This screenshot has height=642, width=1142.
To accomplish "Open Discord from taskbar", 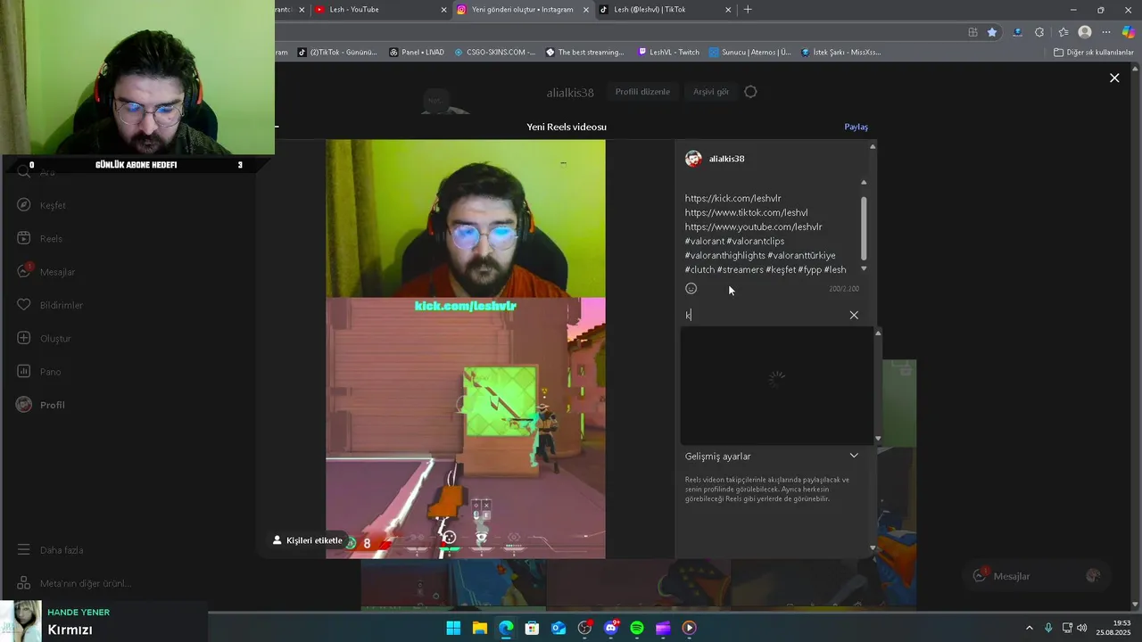I will point(611,628).
